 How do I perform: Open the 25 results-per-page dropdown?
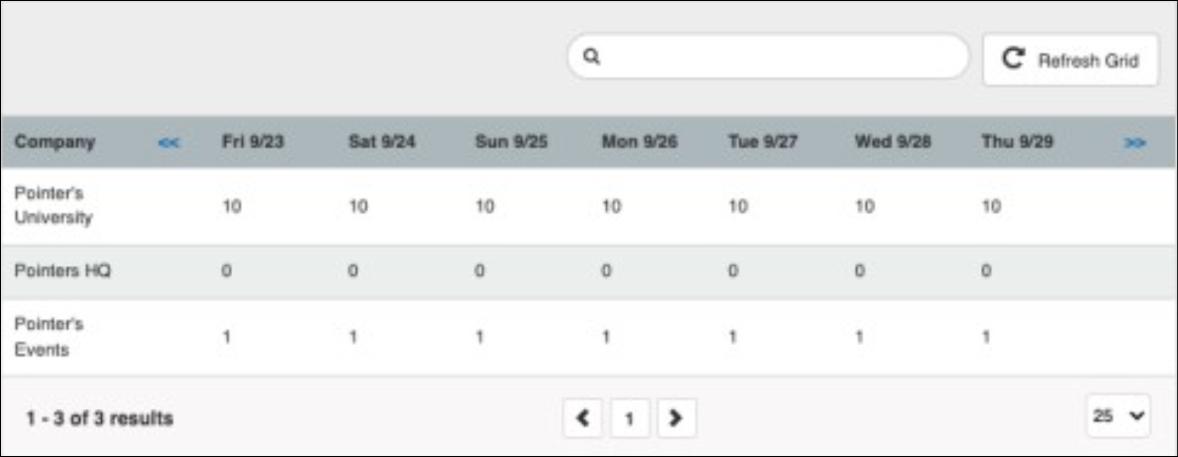(x=1118, y=416)
